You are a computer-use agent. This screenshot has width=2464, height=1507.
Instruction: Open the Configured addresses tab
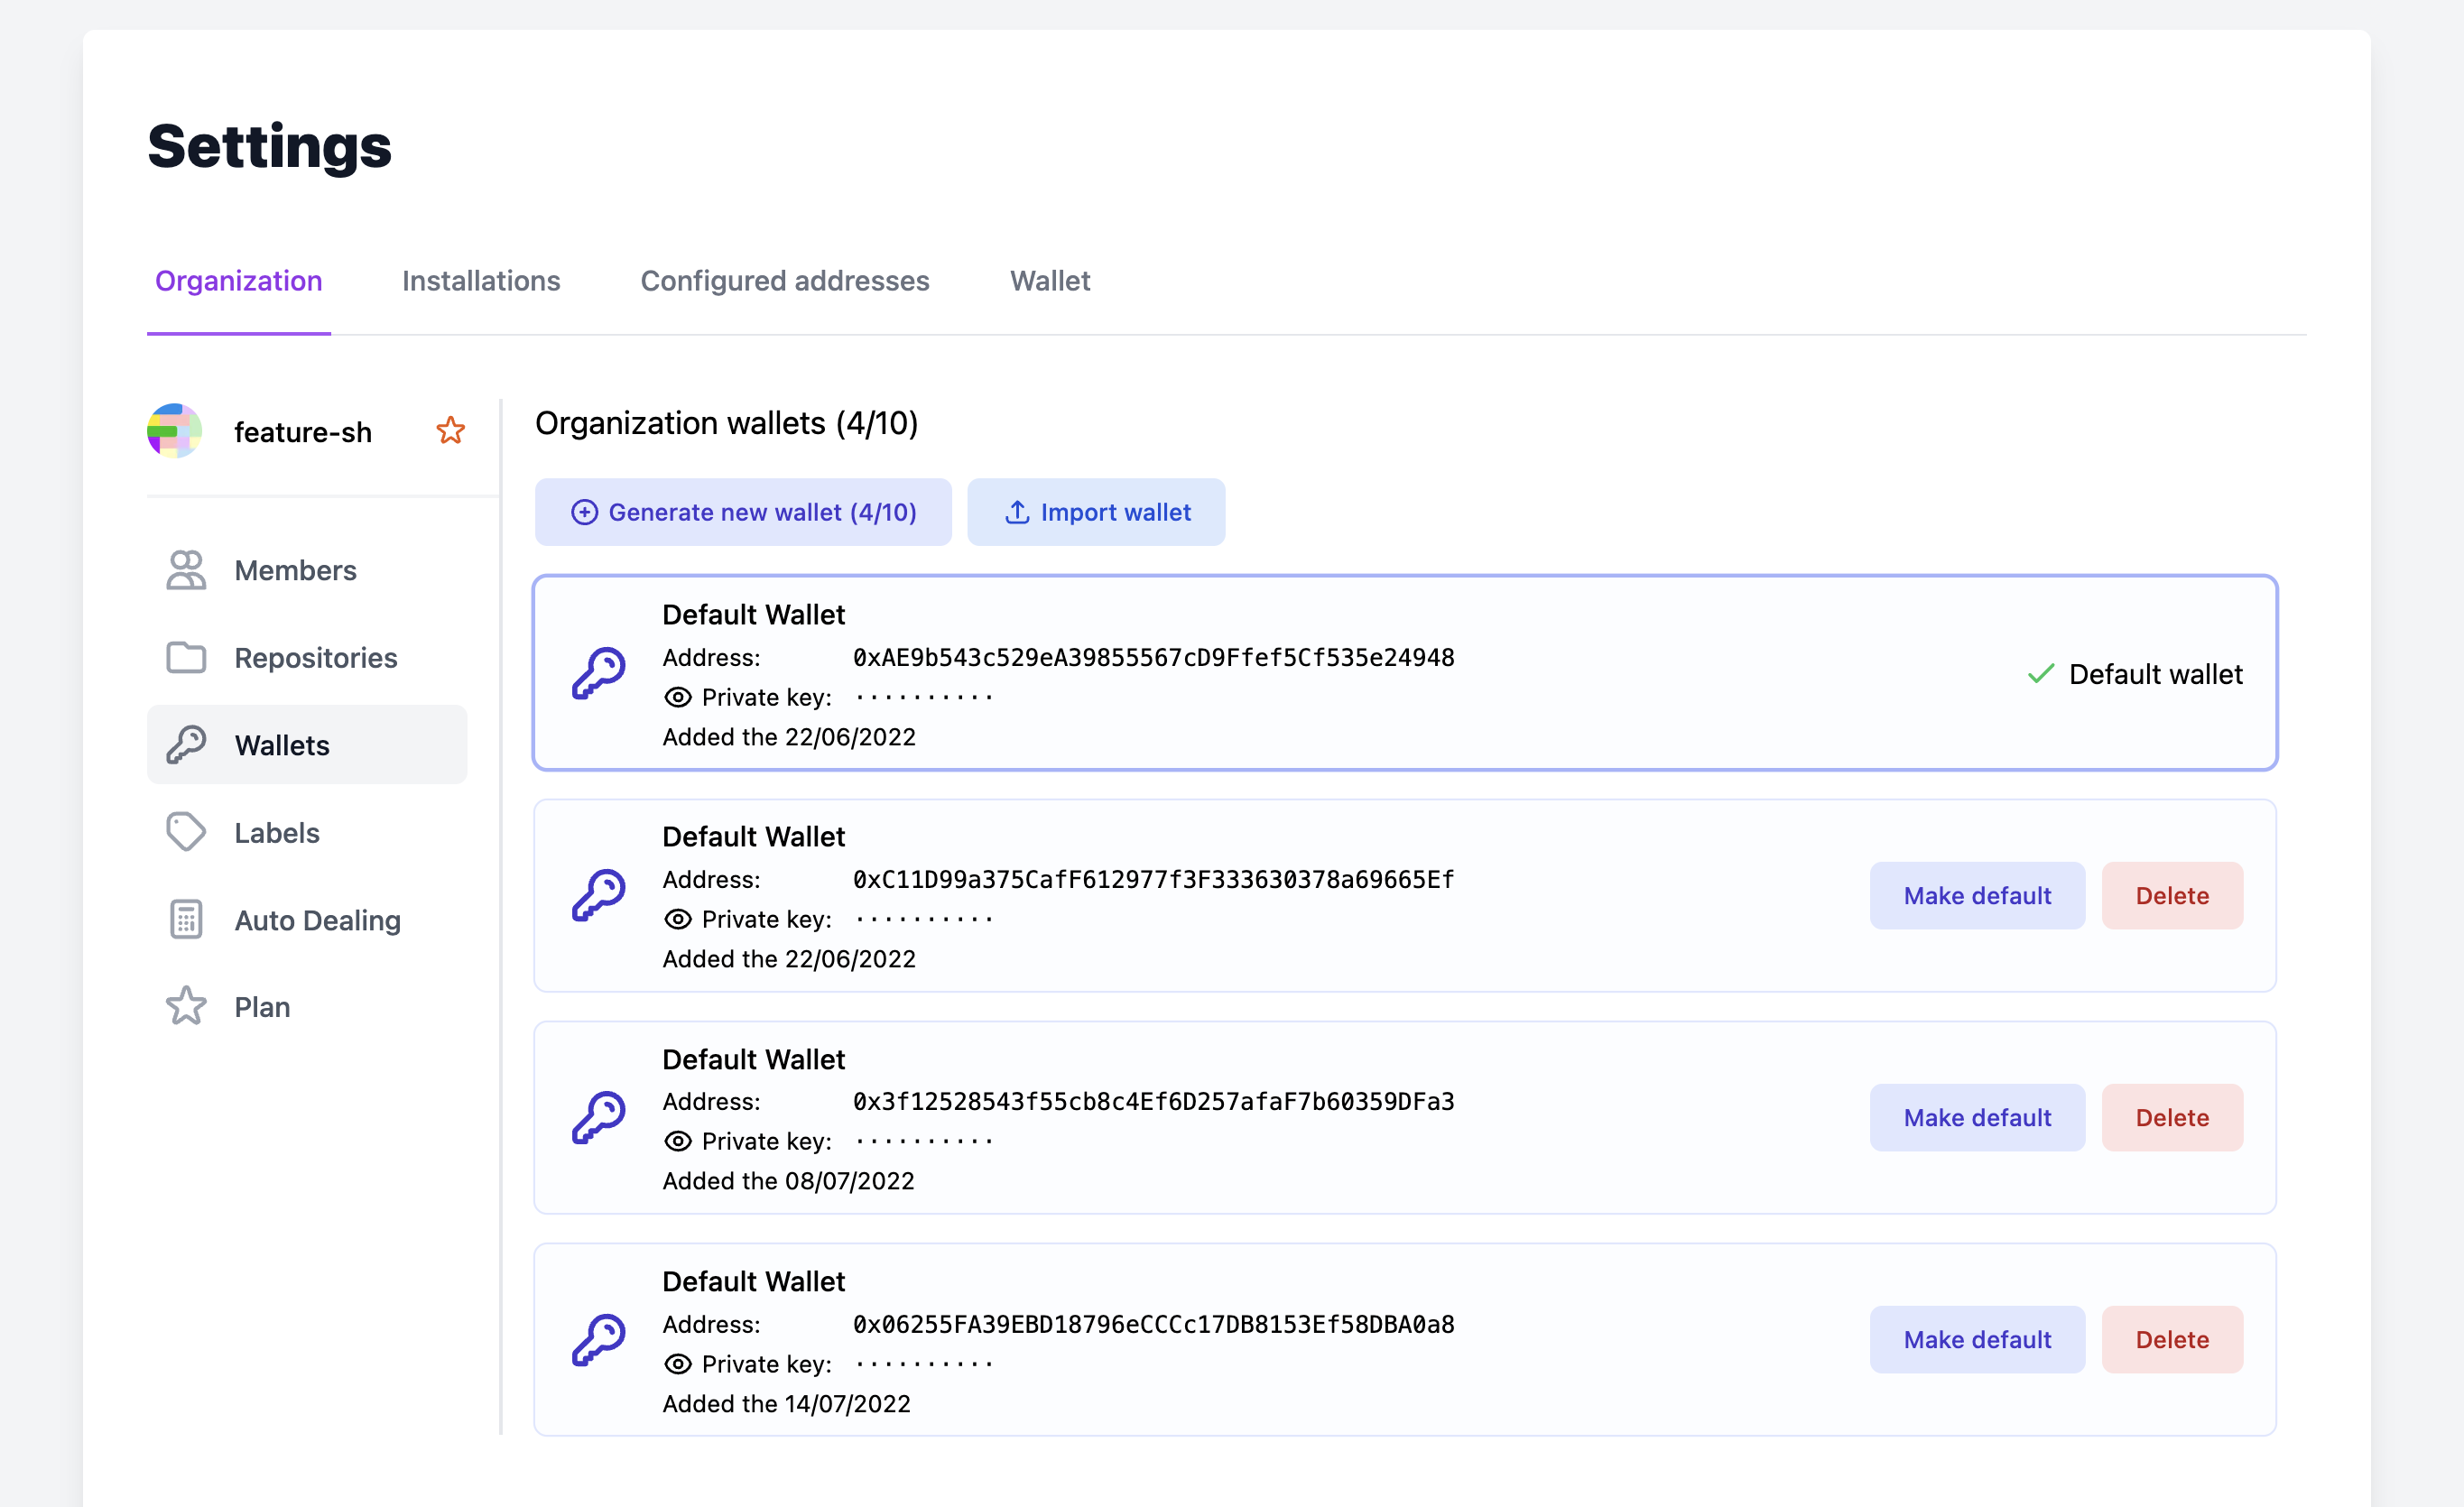click(x=784, y=281)
